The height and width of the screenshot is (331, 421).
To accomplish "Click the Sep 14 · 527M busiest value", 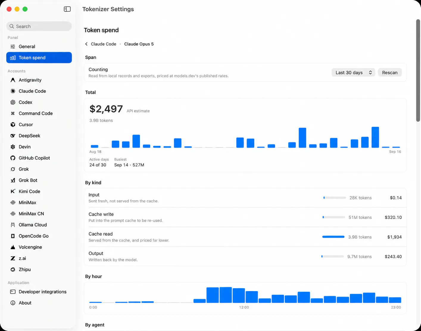I will (x=129, y=165).
